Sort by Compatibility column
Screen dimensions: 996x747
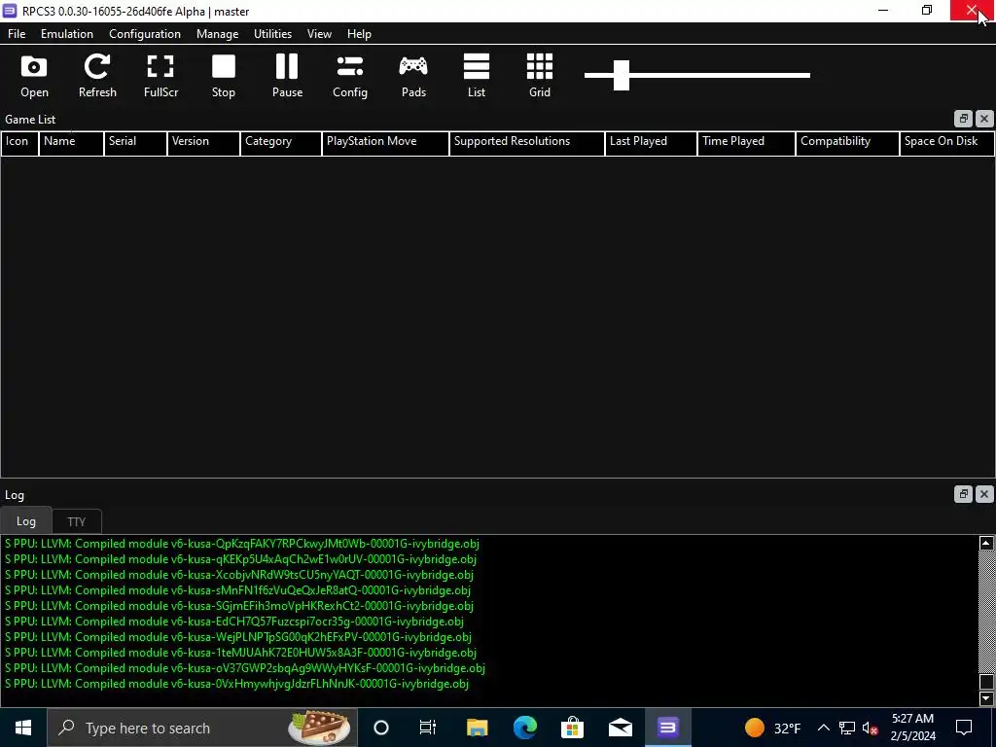point(847,143)
